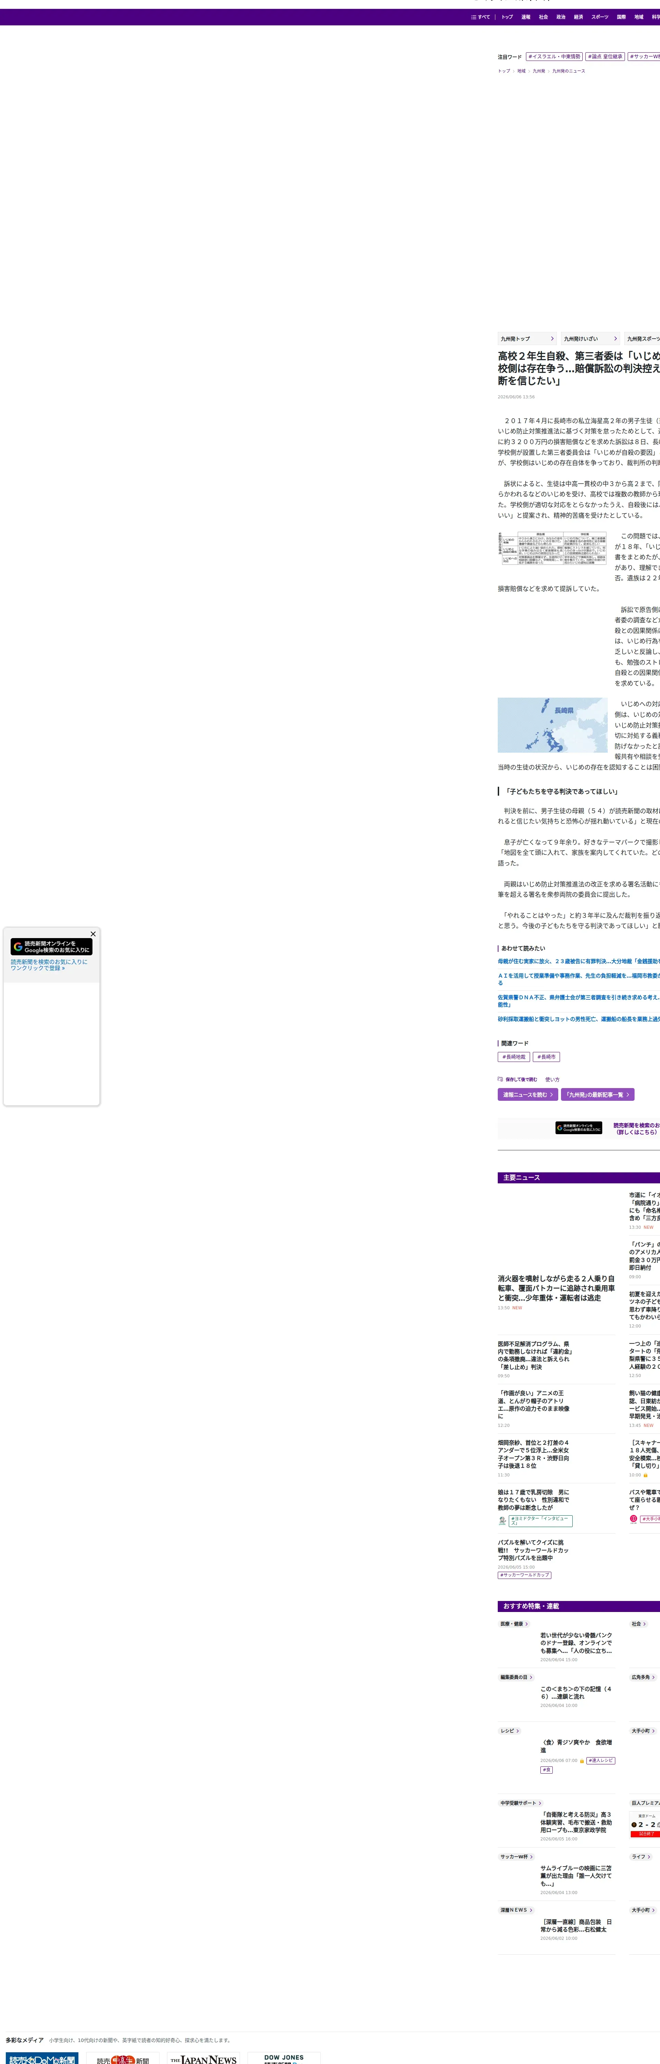Expand the レシピ category chip
Viewport: 660px width, 2064px height.
[x=509, y=1731]
